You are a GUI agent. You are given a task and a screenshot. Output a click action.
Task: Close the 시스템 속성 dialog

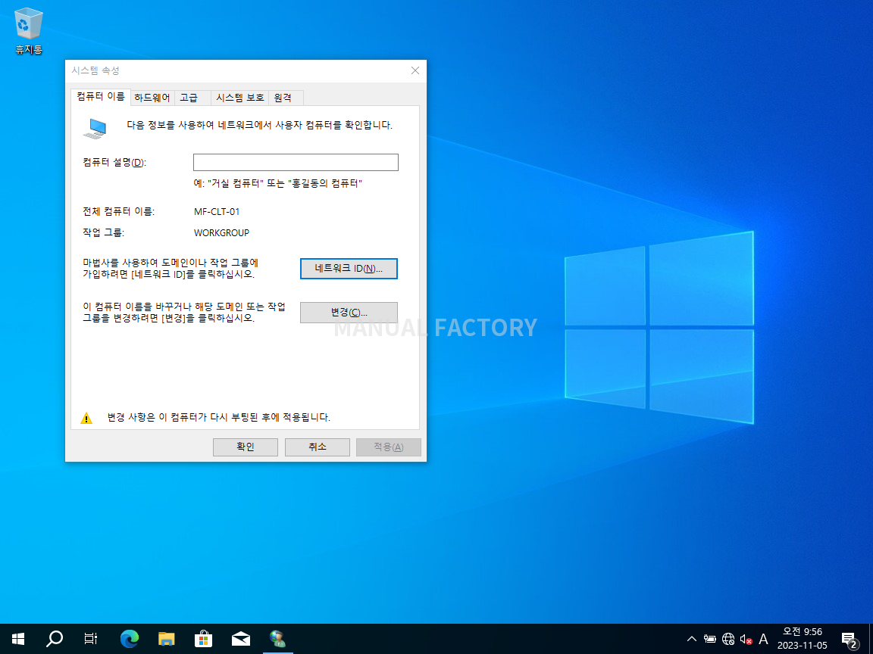(x=415, y=70)
